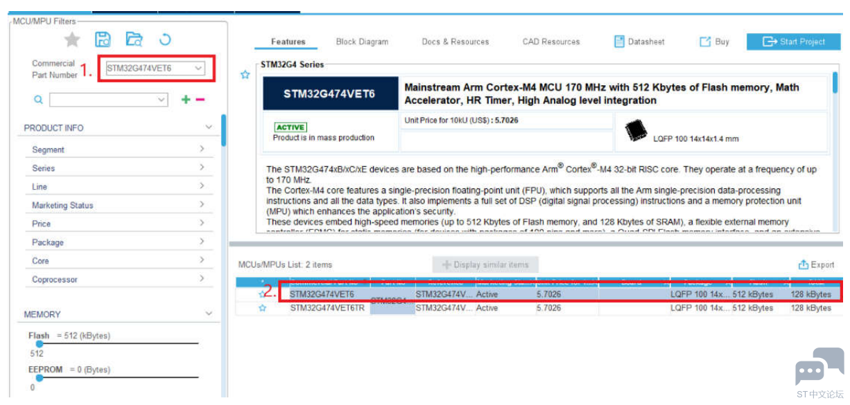The image size is (850, 405).
Task: Collapse the MEMORY section
Action: click(209, 314)
